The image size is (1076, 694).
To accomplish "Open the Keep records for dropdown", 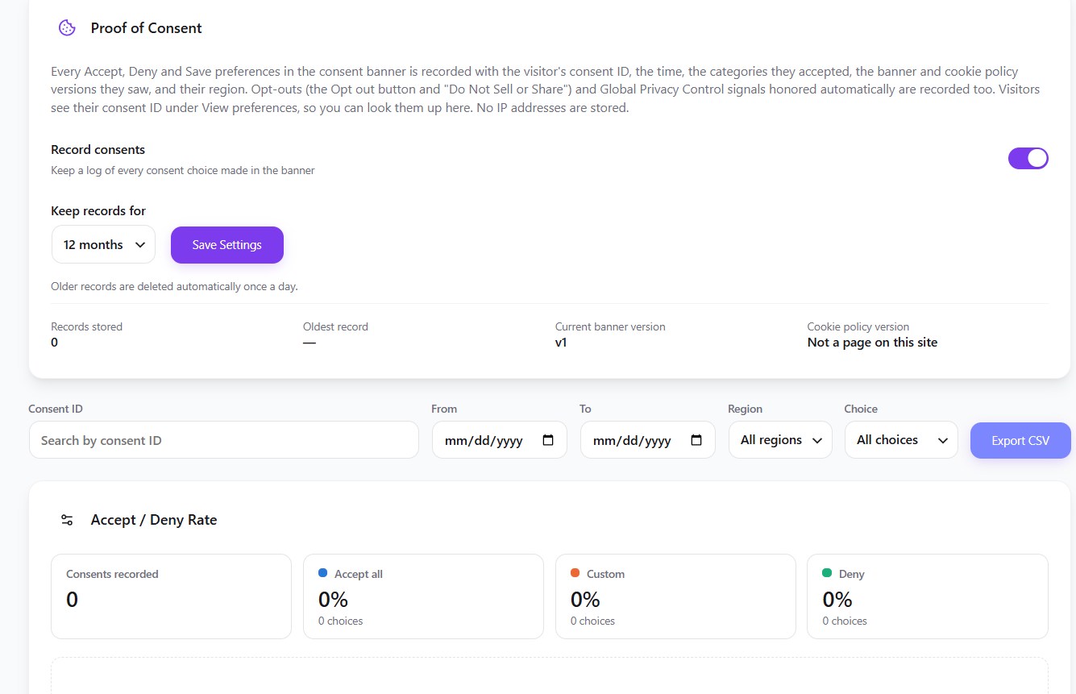I will pyautogui.click(x=103, y=244).
